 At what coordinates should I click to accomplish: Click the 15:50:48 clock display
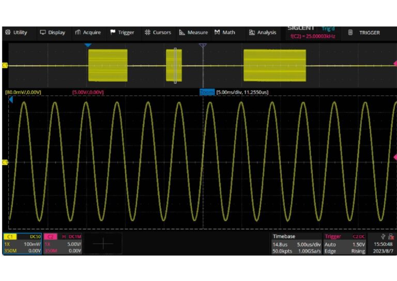click(383, 244)
